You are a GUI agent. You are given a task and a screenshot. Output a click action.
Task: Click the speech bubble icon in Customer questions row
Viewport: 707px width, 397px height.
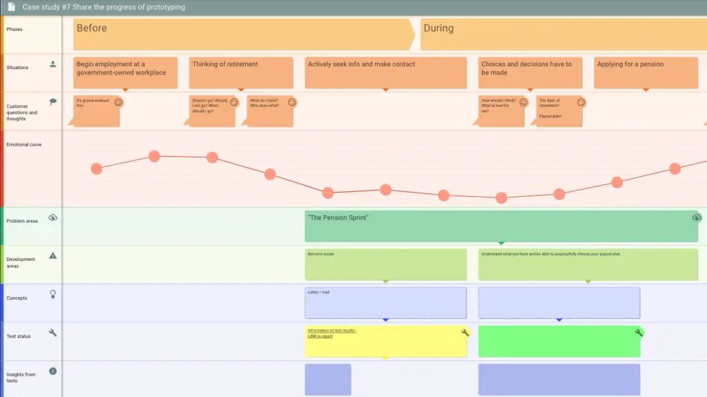click(x=52, y=102)
